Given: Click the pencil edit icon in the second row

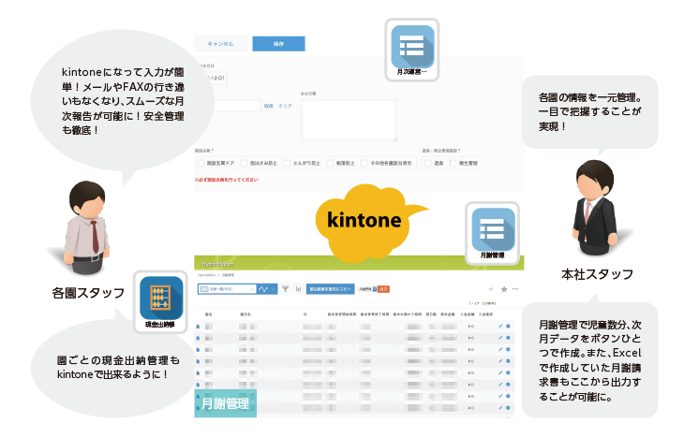Looking at the screenshot, I should 500,338.
